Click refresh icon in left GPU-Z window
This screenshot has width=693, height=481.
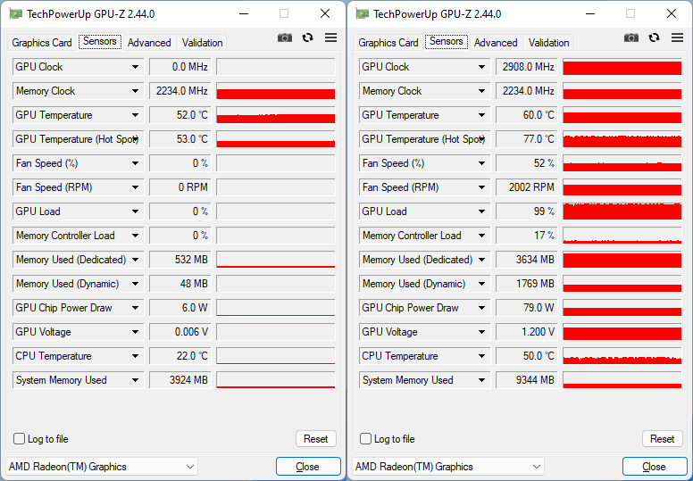(307, 38)
